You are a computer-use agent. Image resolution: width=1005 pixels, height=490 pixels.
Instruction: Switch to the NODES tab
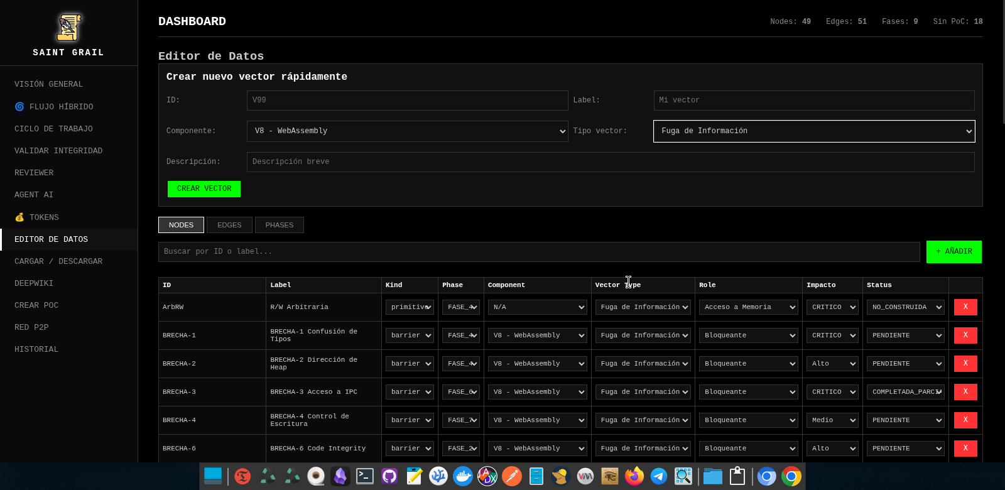point(181,225)
